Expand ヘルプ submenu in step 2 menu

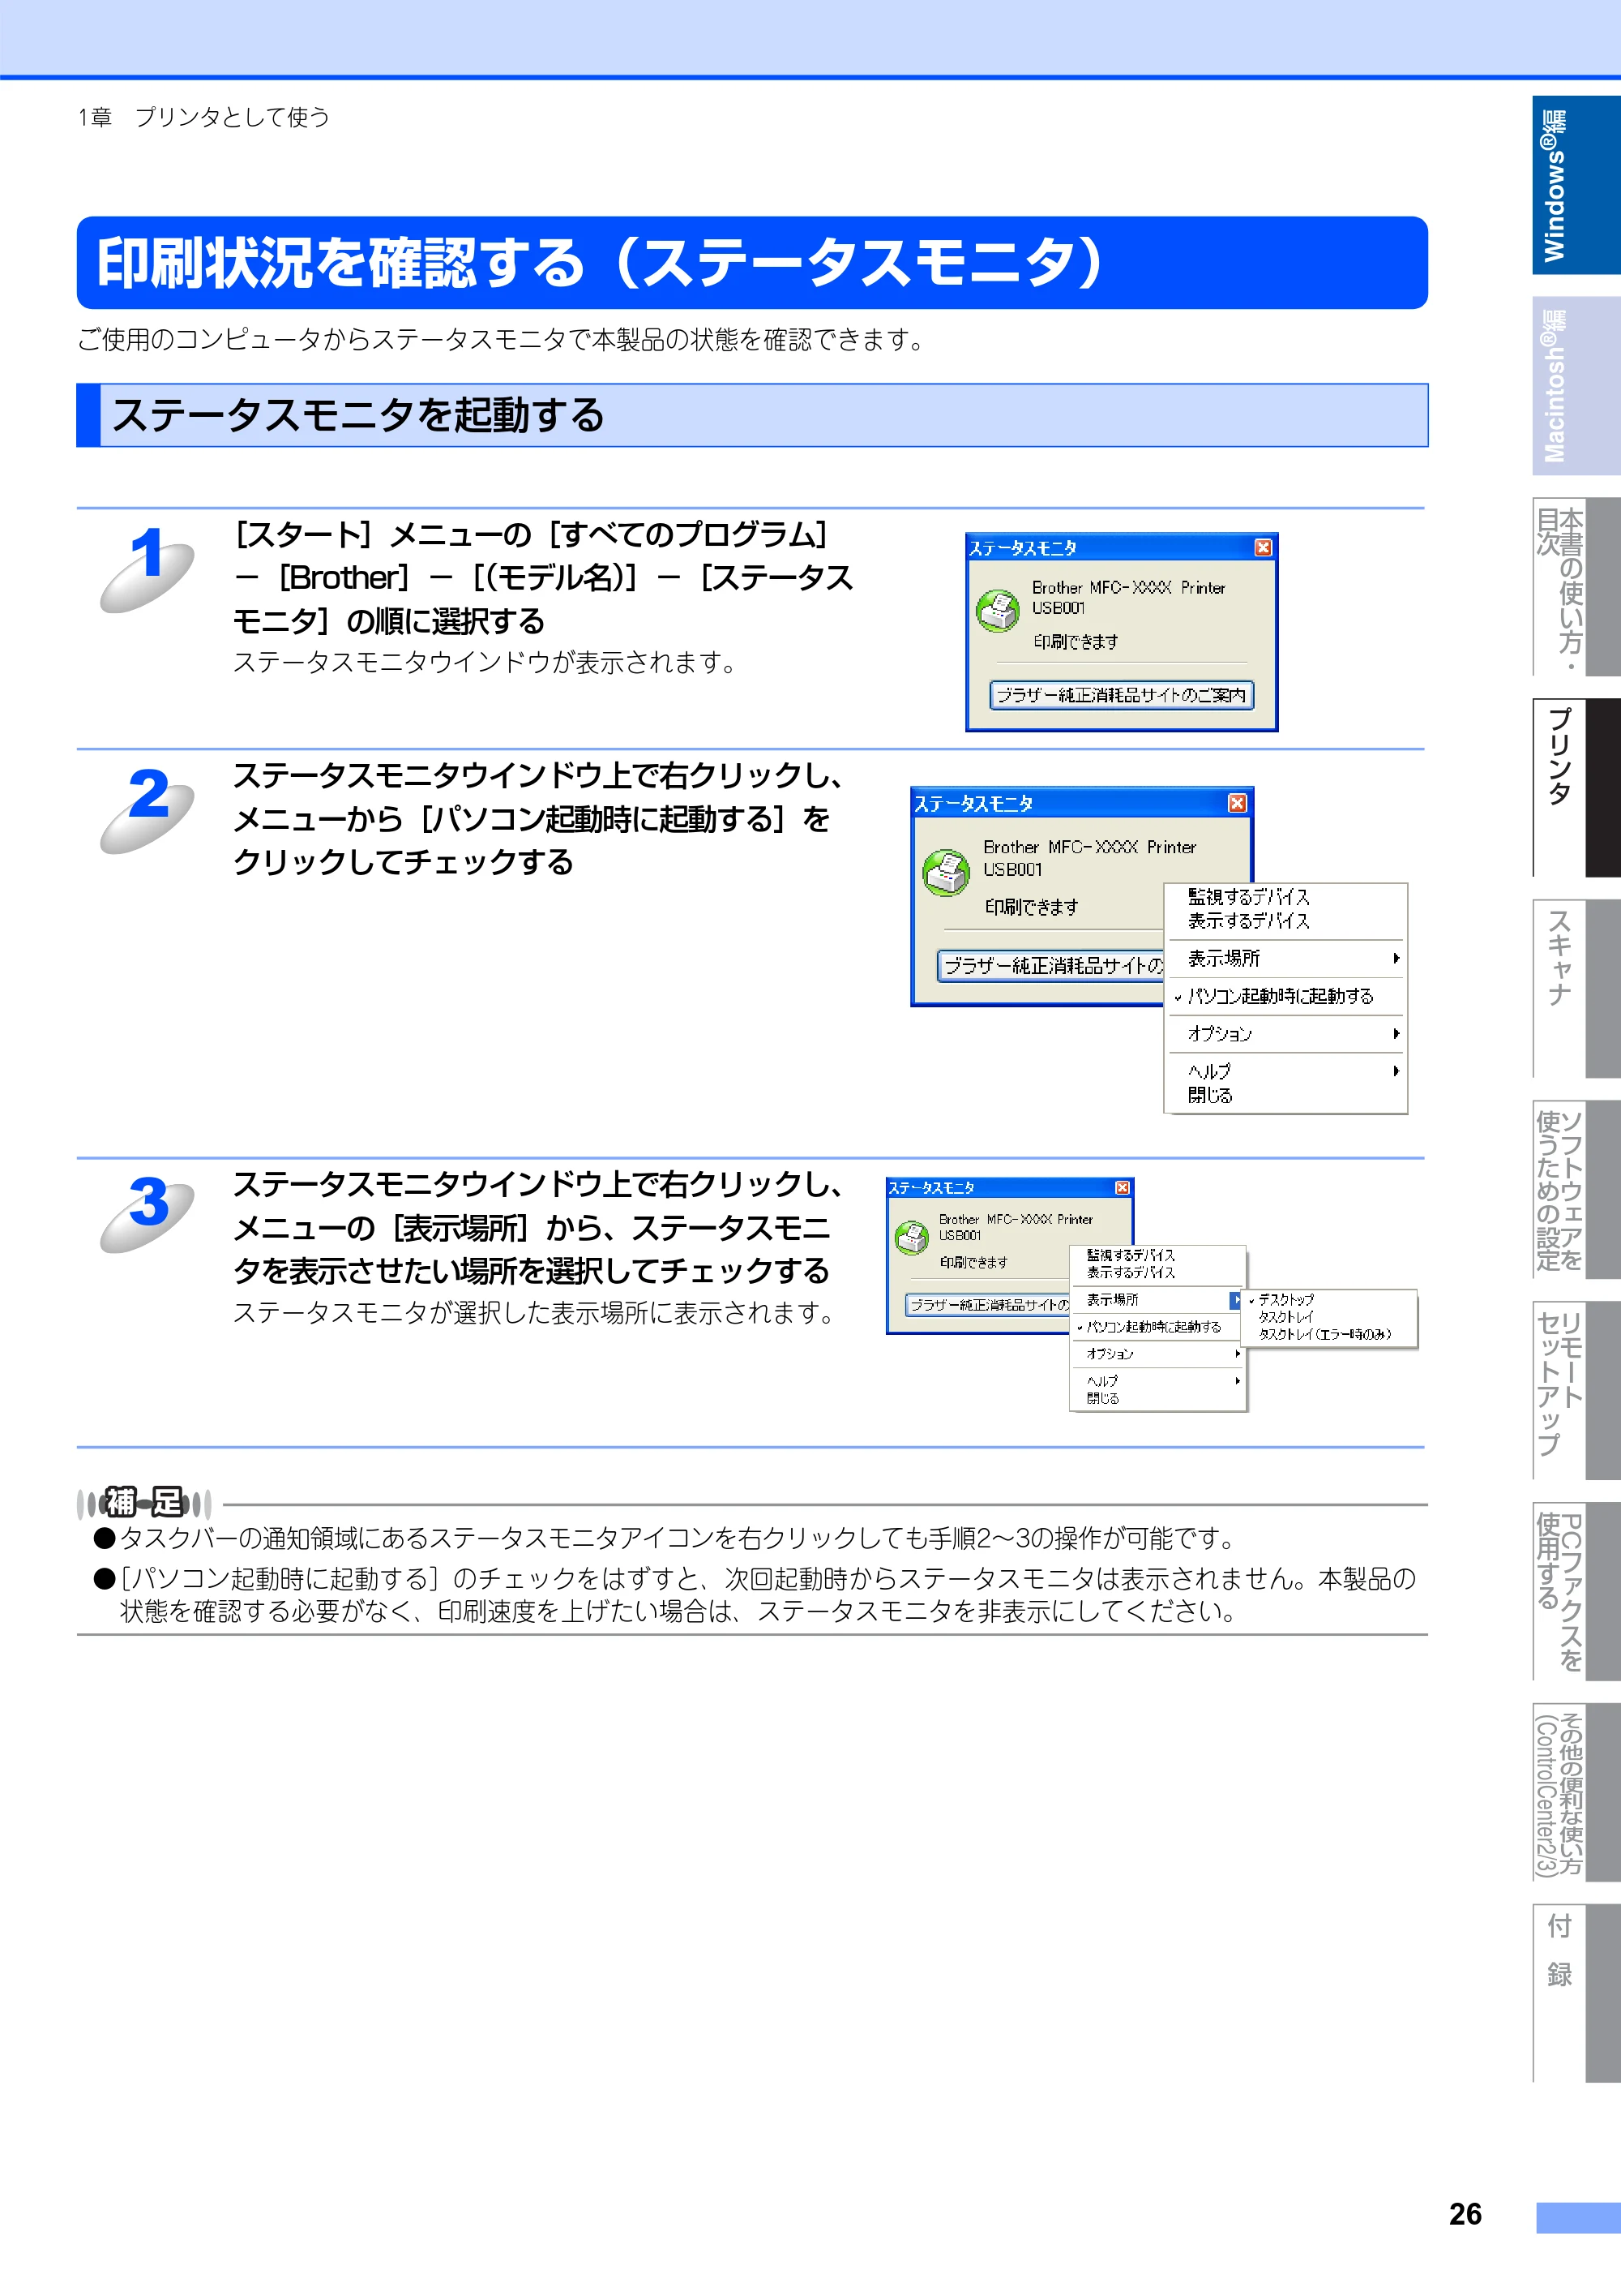click(1285, 1071)
